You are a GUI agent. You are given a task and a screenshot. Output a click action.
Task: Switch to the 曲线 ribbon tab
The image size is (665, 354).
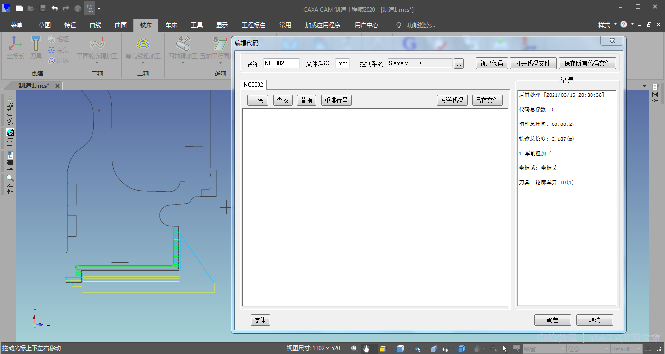click(x=95, y=25)
